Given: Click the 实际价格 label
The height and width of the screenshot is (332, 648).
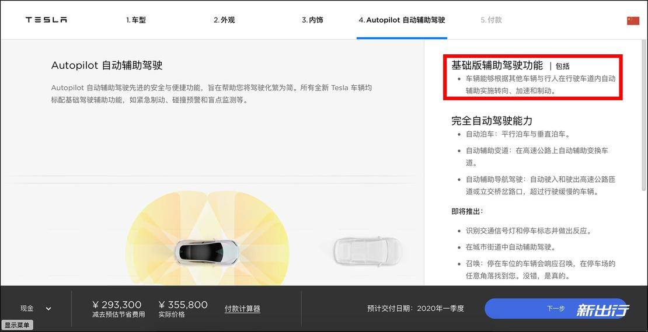Looking at the screenshot, I should (172, 314).
